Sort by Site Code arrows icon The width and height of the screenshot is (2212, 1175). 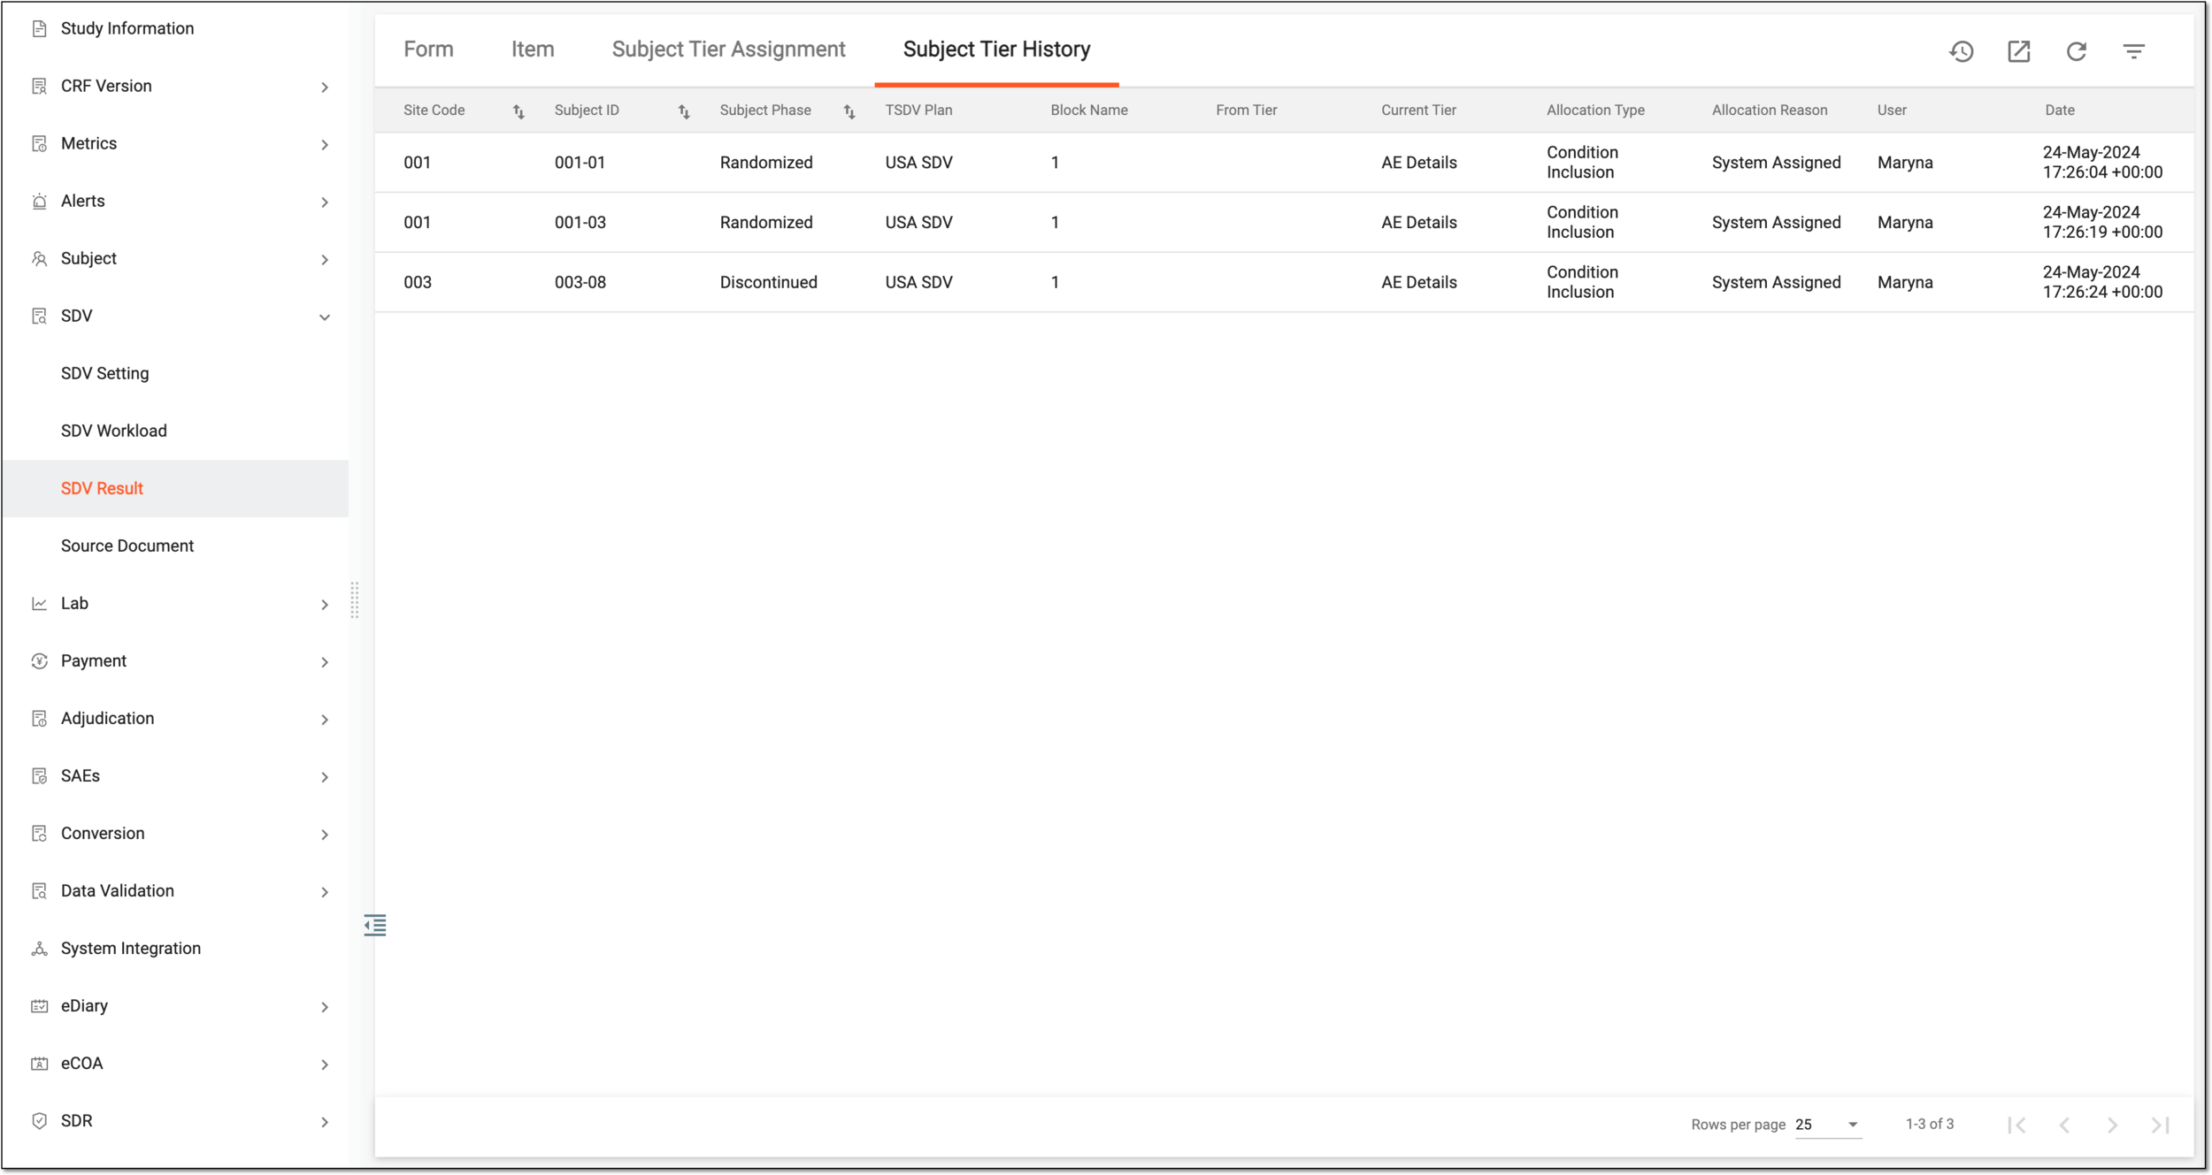(x=518, y=111)
